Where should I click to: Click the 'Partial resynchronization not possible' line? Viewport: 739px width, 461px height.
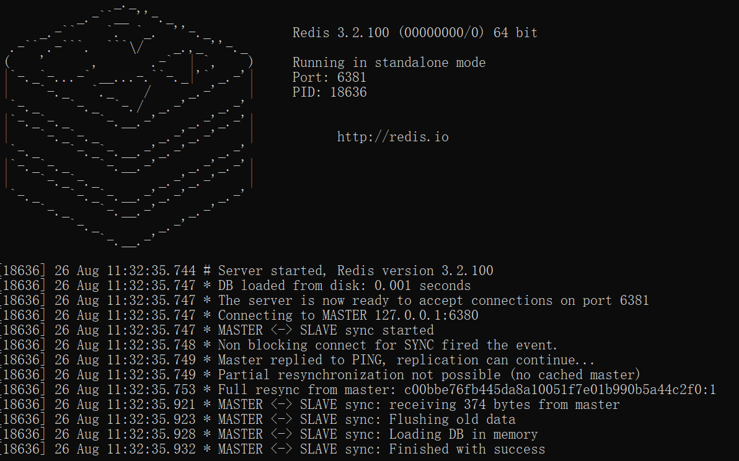[321, 375]
